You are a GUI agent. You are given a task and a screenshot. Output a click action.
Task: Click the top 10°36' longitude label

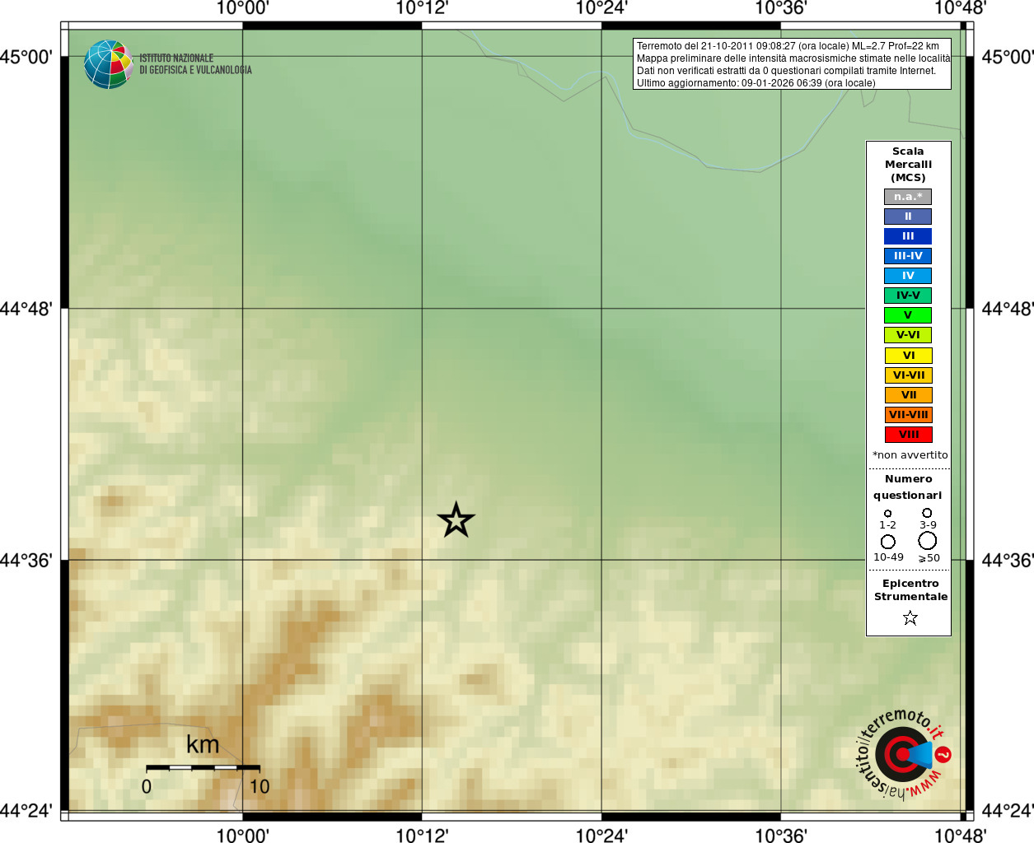780,8
